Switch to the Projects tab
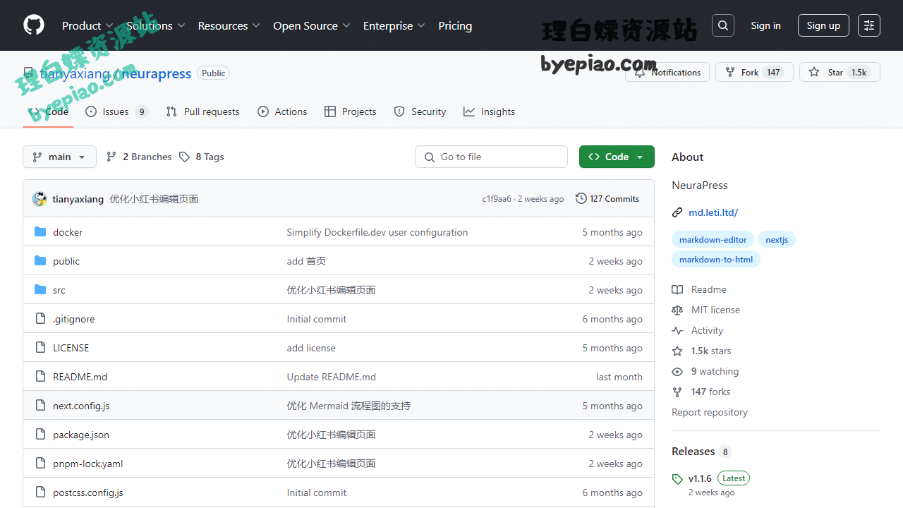This screenshot has width=903, height=508. click(x=350, y=111)
